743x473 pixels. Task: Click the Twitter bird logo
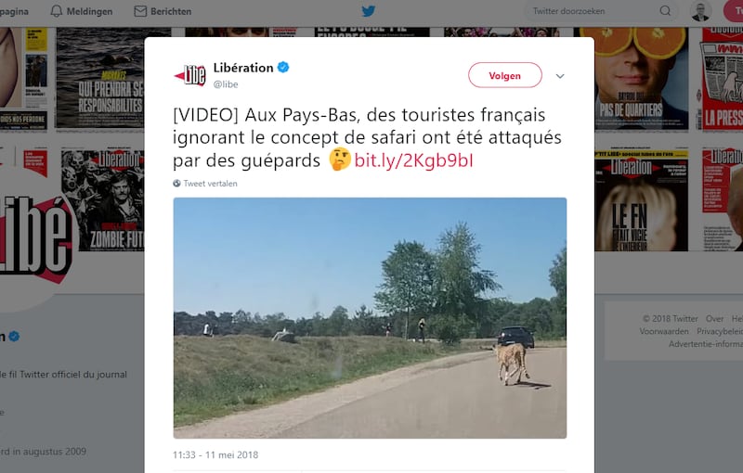pos(368,11)
